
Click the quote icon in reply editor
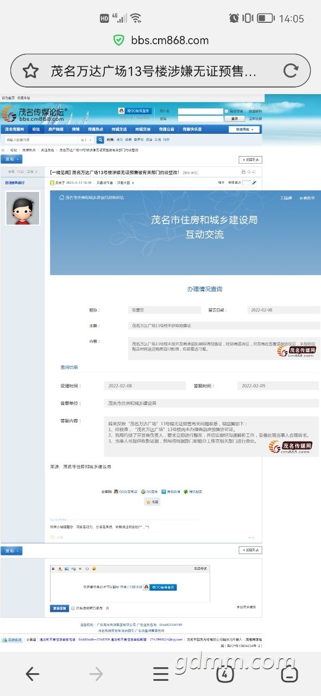(80, 569)
